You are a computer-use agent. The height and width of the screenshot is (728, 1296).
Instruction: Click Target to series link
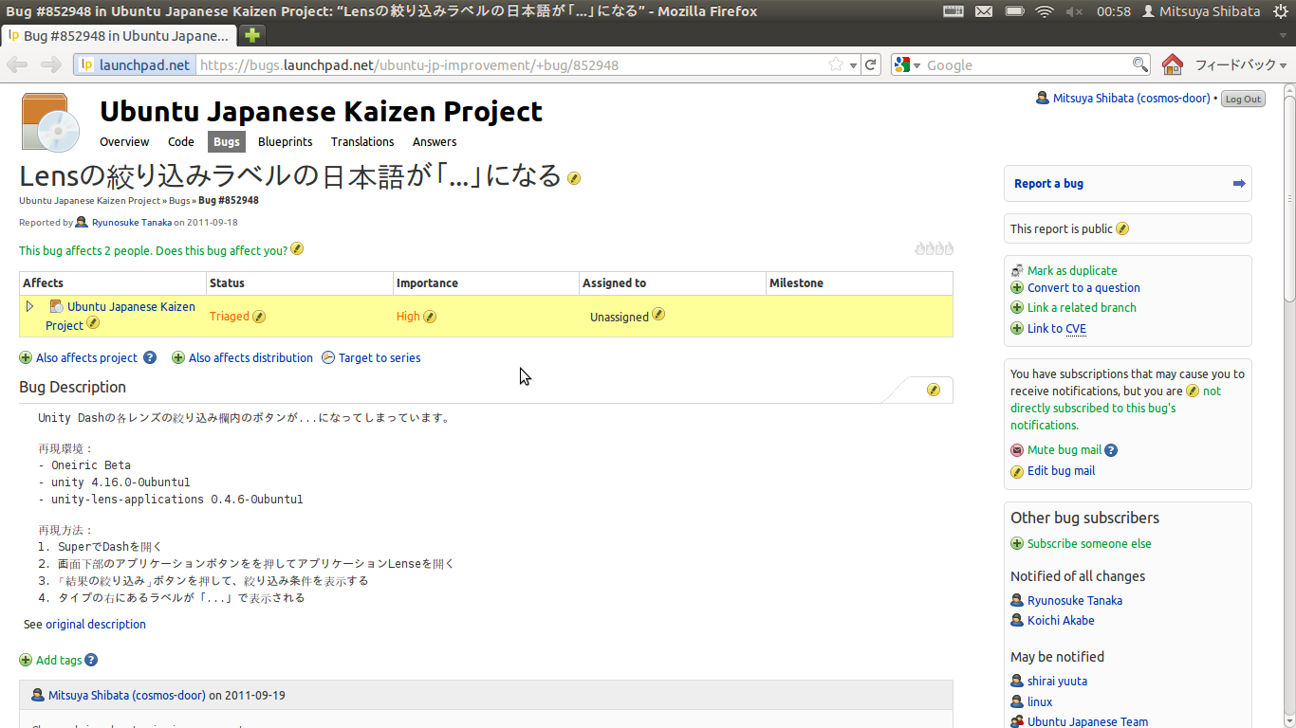380,357
